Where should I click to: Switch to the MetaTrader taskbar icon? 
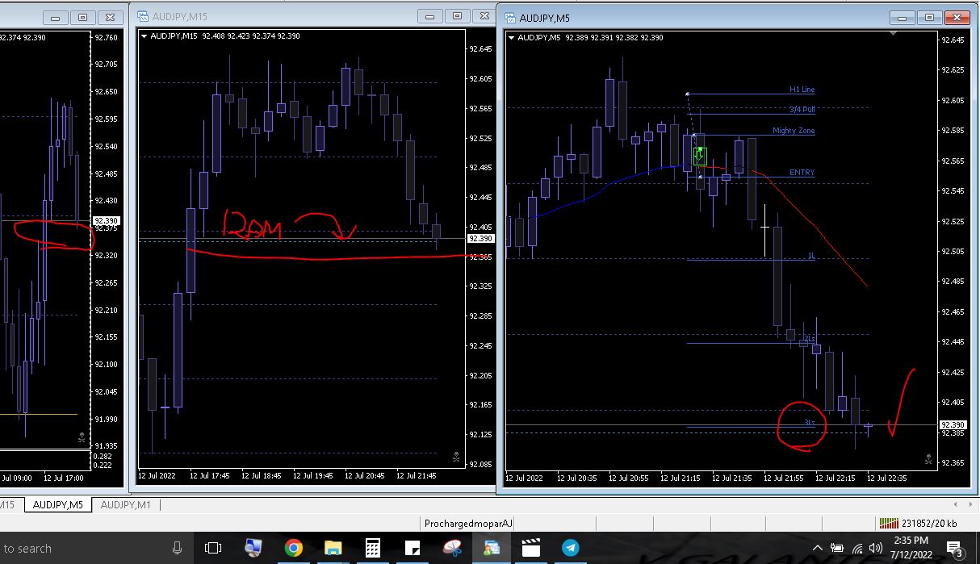coord(491,548)
